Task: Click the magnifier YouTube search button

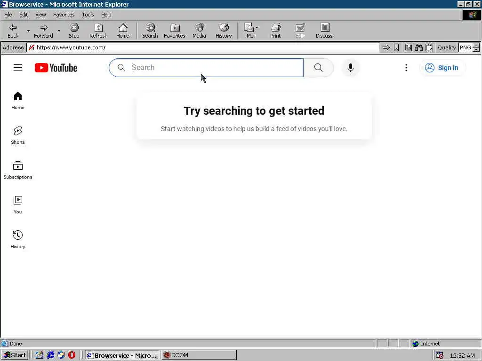Action: pyautogui.click(x=319, y=68)
